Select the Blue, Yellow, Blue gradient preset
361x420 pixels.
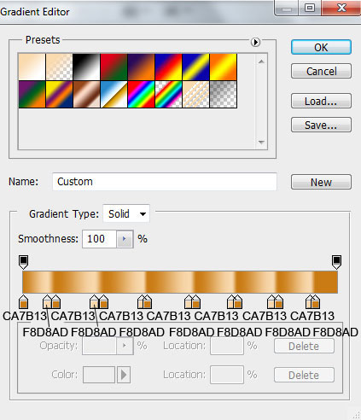pyautogui.click(x=195, y=67)
